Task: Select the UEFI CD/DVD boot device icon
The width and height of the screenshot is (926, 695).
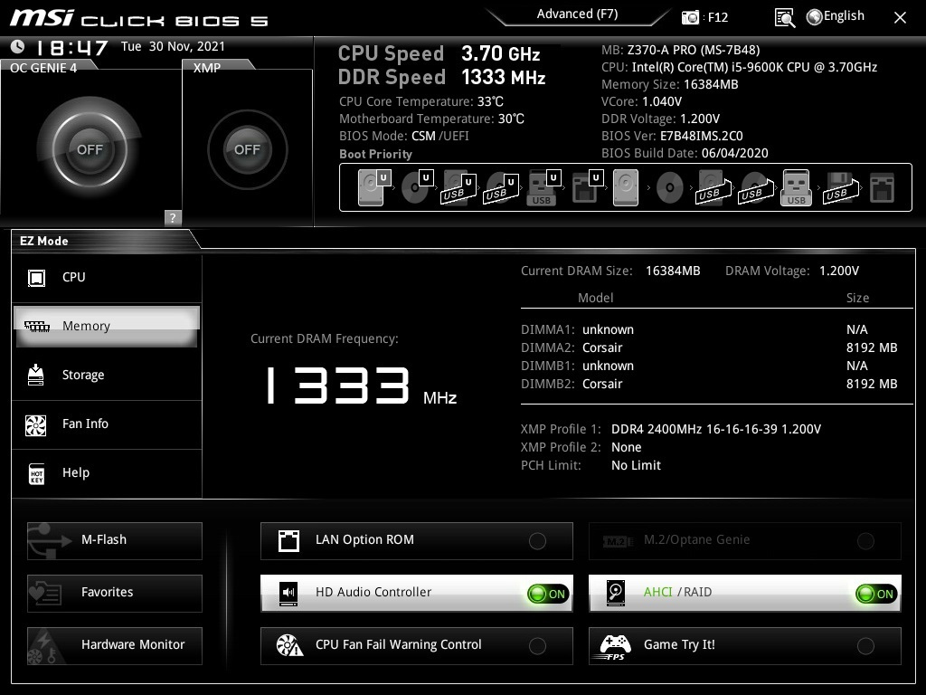Action: coord(417,187)
